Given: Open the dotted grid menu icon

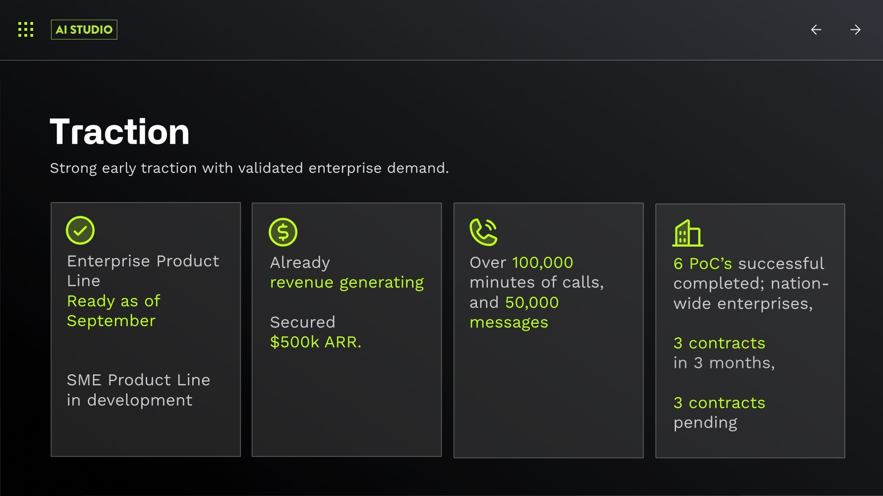Looking at the screenshot, I should (x=26, y=29).
